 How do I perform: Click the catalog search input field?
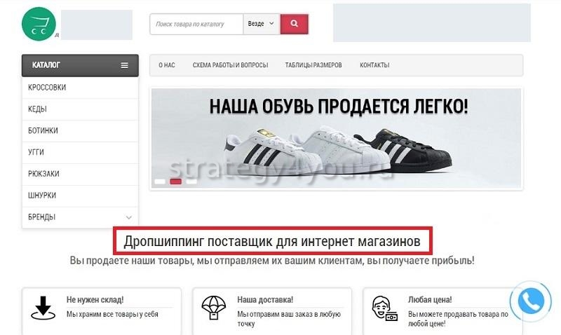coord(196,24)
